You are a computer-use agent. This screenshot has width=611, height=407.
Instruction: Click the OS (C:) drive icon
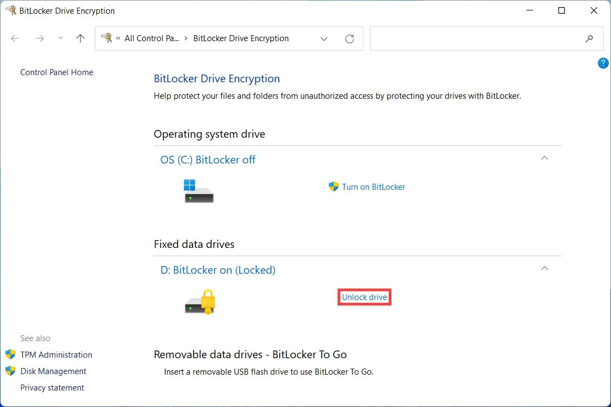[x=198, y=191]
